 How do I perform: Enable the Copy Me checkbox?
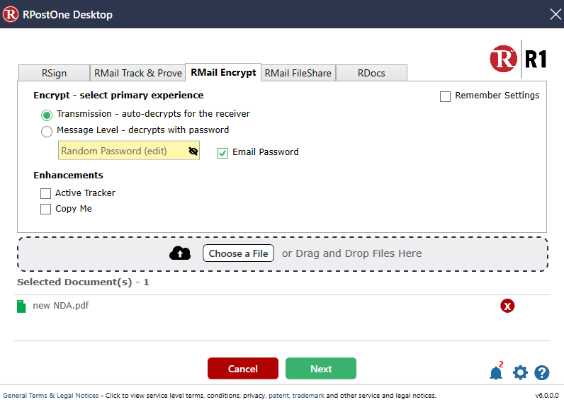tap(45, 209)
